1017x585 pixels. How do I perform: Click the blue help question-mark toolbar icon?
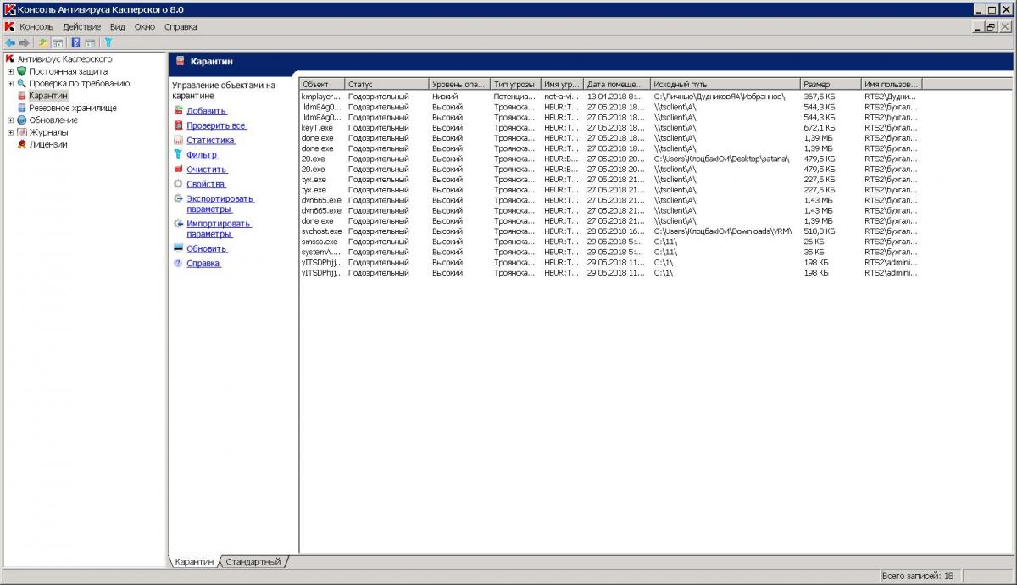[75, 42]
